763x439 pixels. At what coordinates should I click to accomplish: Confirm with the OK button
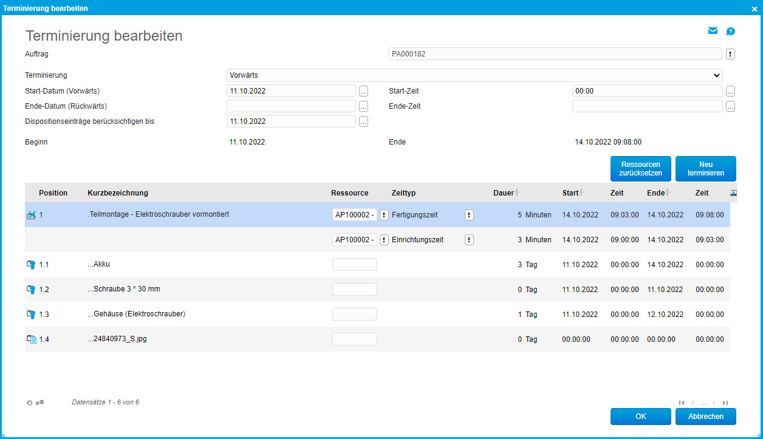point(640,417)
